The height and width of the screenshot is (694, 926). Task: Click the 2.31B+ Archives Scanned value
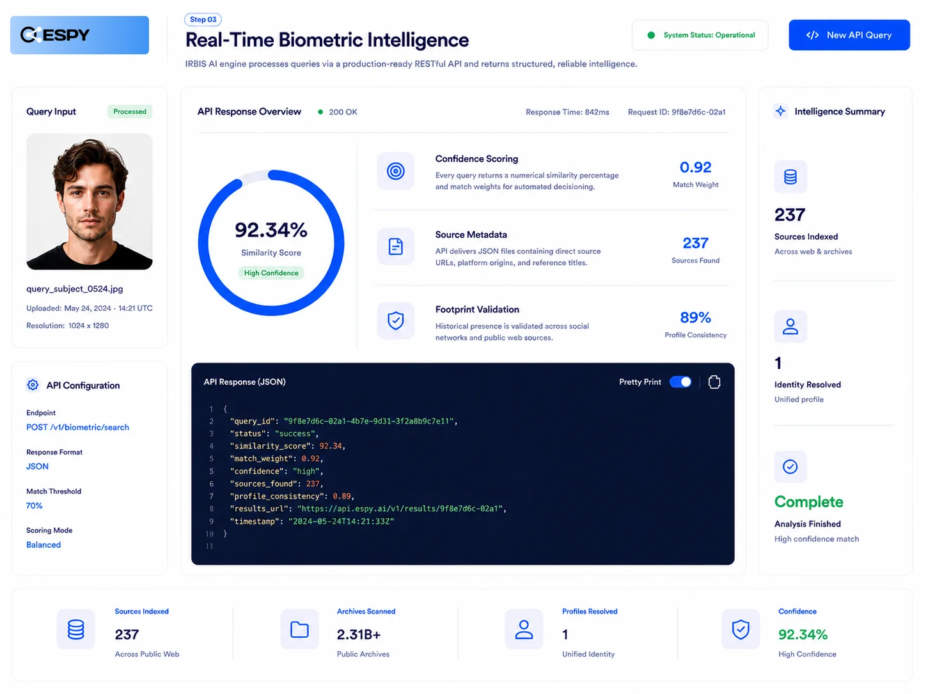point(359,635)
